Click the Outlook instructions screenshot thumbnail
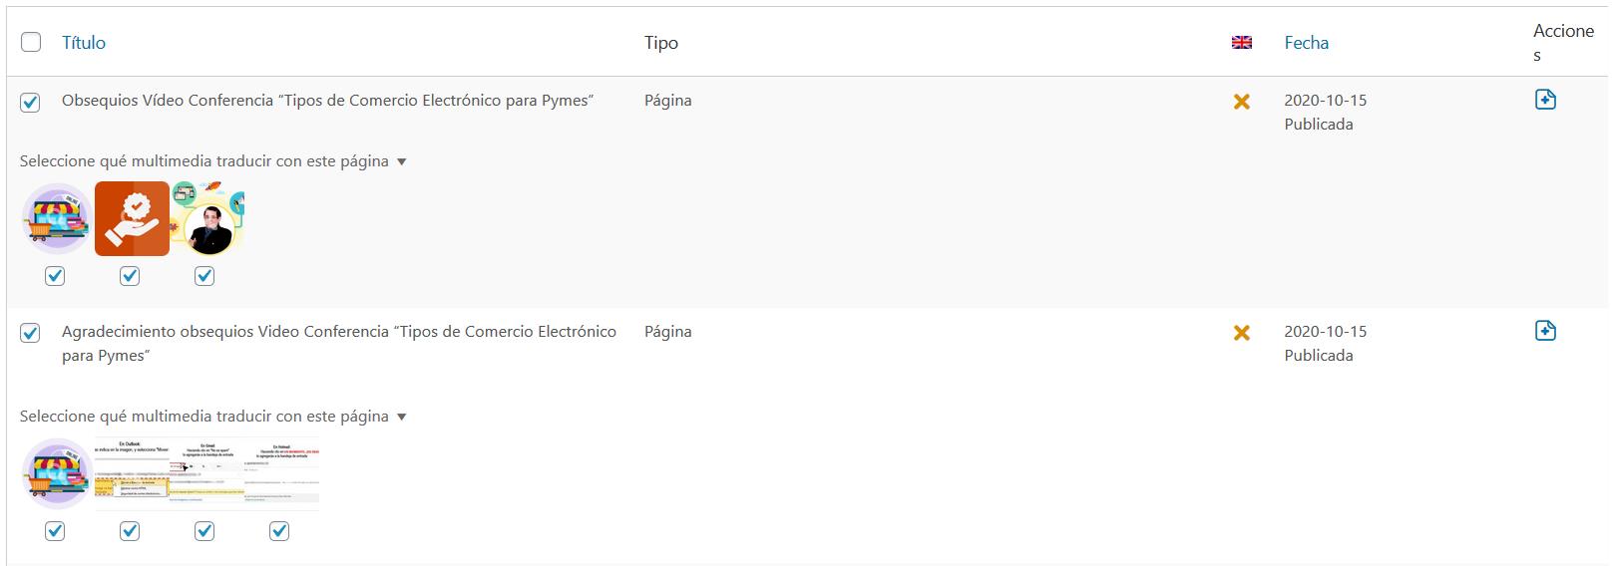 point(132,473)
